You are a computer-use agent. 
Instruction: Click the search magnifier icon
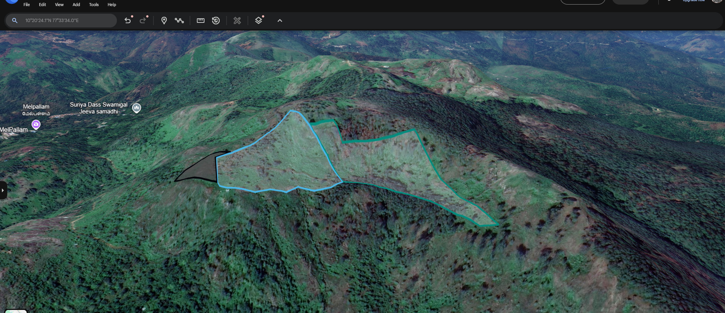15,21
